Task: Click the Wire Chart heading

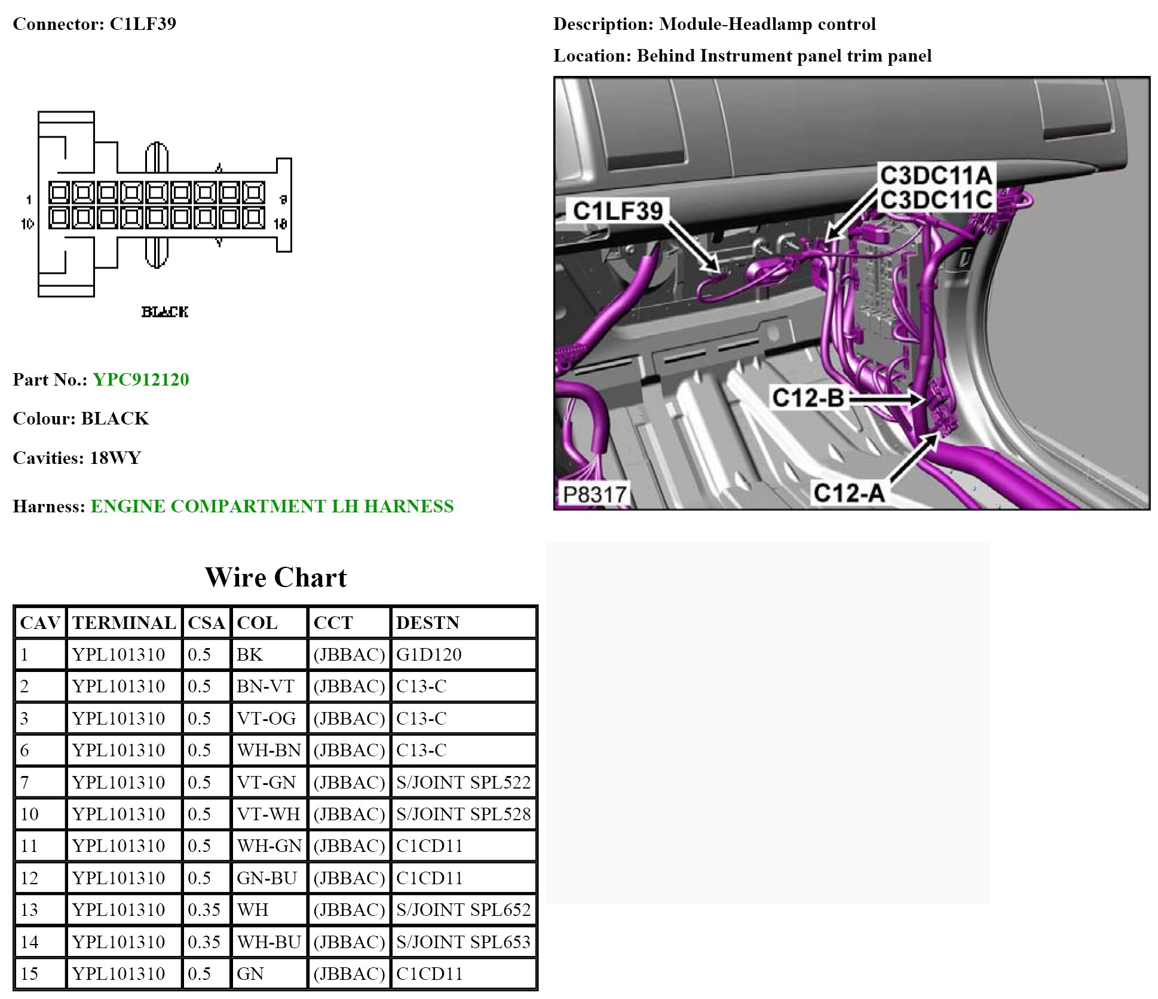Action: [x=275, y=578]
